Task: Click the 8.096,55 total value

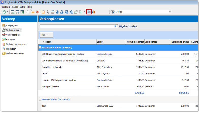Action: click(184, 93)
